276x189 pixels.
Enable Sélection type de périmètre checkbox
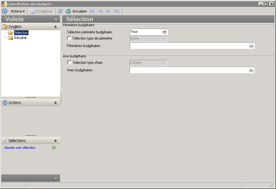tap(69, 38)
